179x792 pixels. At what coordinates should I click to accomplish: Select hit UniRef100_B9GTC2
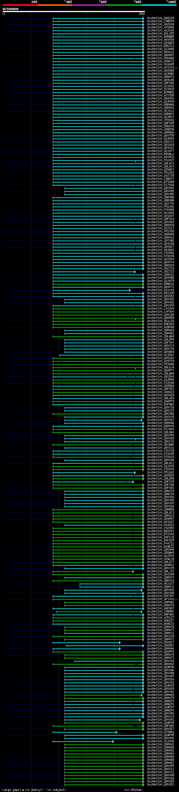tap(161, 46)
